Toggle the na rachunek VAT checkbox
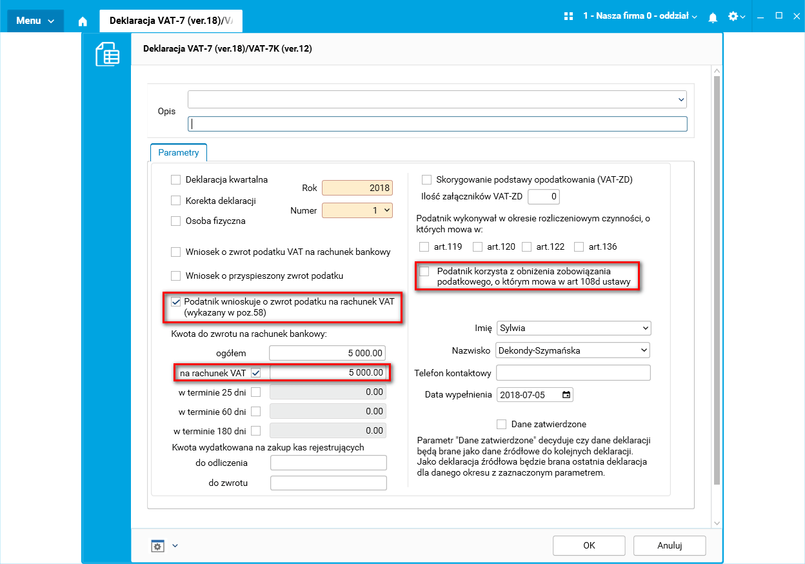 pyautogui.click(x=256, y=373)
